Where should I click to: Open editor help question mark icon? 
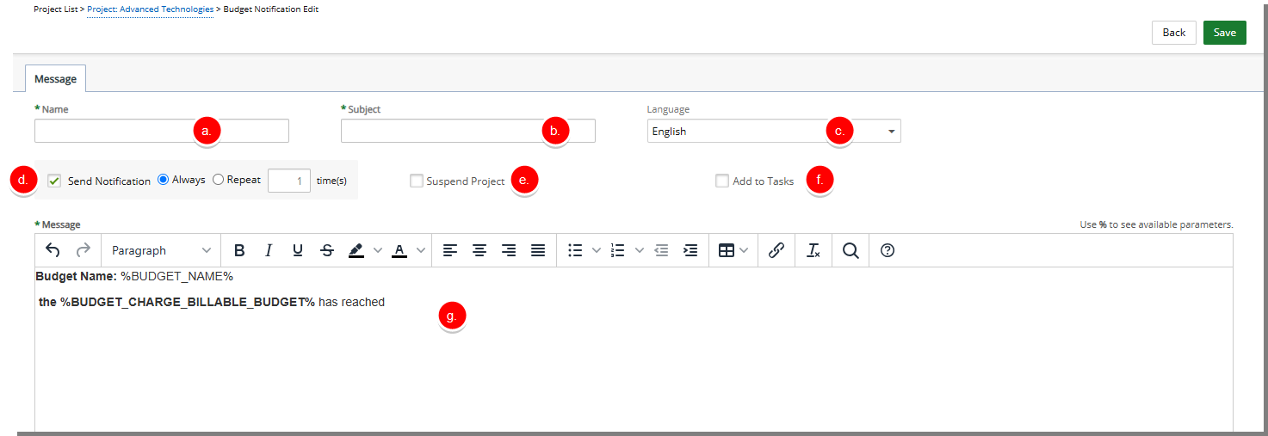888,250
